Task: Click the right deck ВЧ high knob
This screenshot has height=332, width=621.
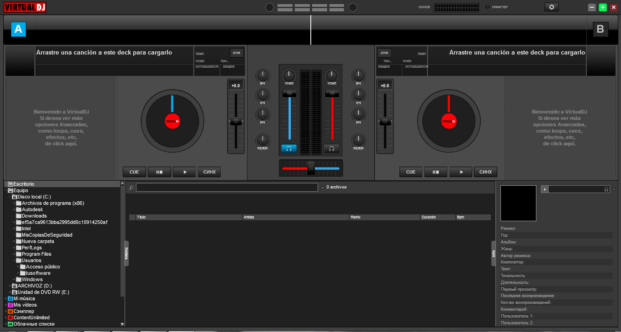Action: [358, 75]
